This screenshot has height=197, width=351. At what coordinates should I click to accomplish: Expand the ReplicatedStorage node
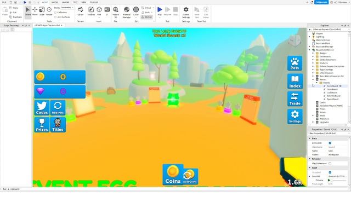click(310, 47)
